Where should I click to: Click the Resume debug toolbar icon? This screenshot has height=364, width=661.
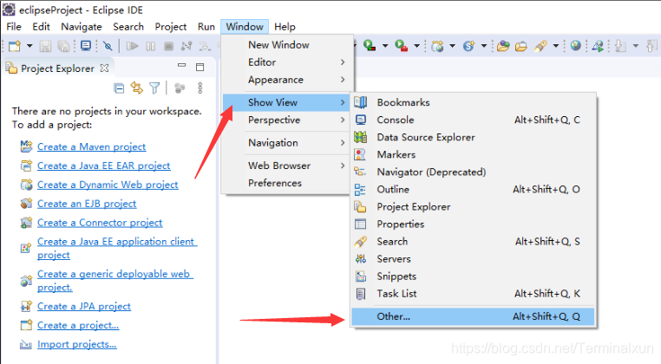133,45
